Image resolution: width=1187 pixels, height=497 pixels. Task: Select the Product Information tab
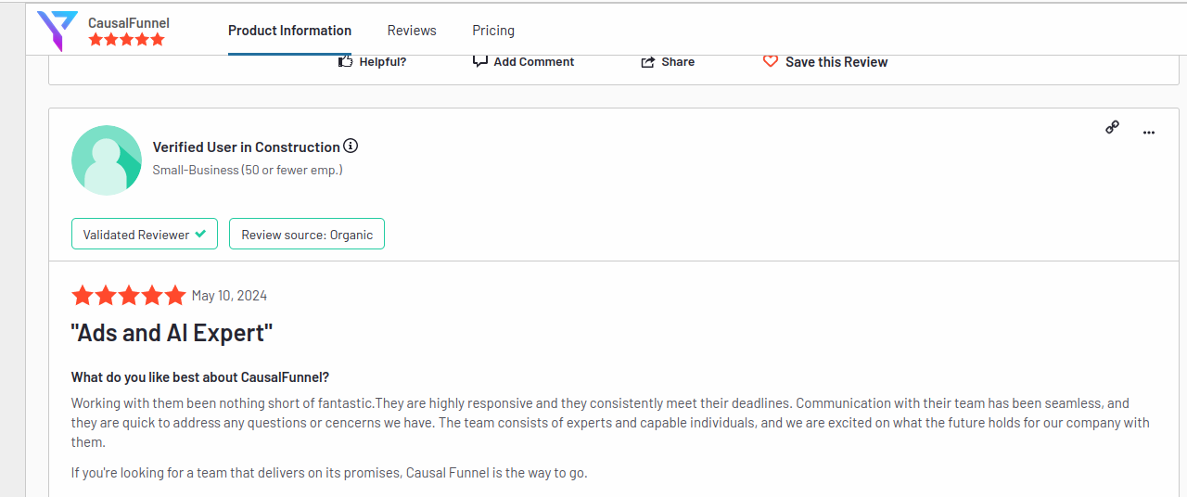pos(289,31)
